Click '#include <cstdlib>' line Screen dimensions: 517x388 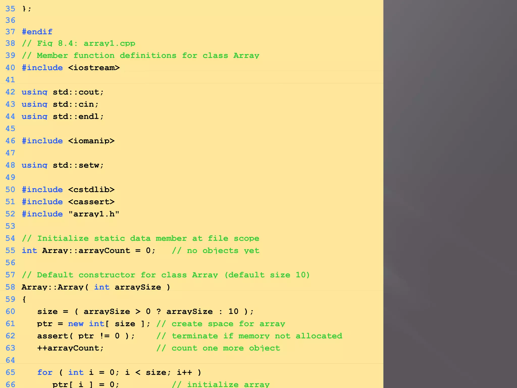point(68,190)
